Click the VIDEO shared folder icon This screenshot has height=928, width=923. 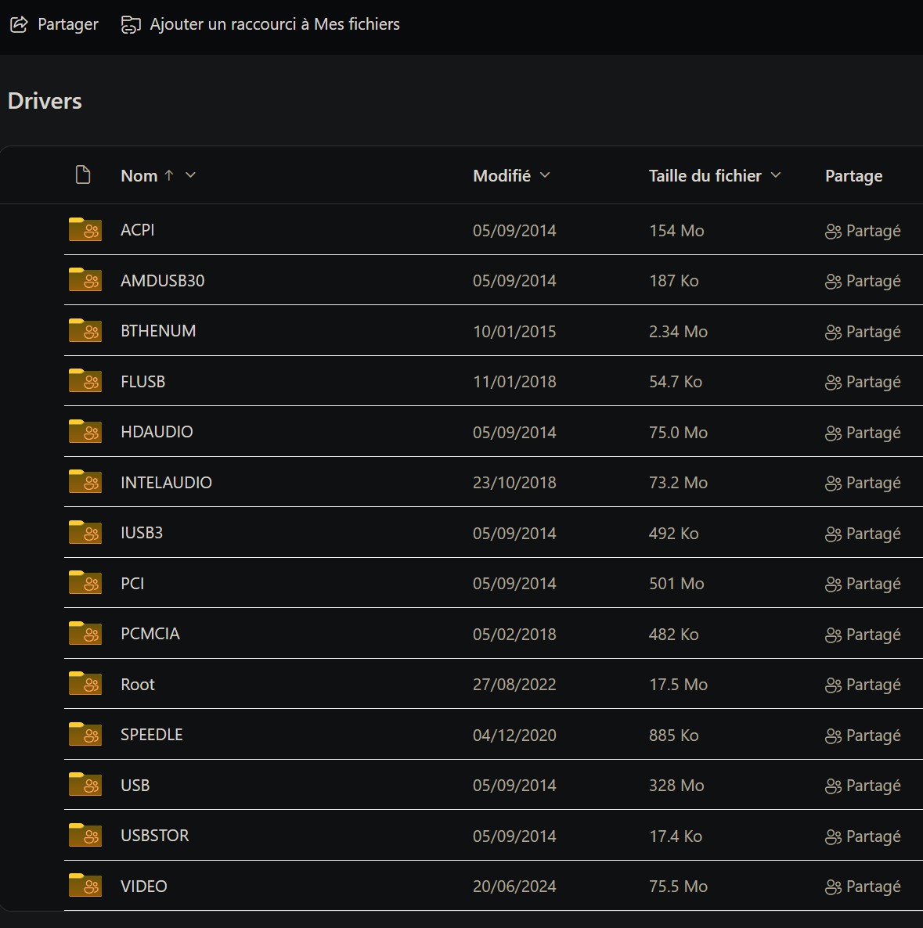point(85,886)
